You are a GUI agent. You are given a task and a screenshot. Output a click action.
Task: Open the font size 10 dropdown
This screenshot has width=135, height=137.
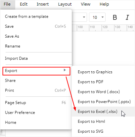point(97,17)
